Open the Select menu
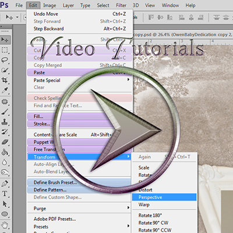 [x=103, y=5]
